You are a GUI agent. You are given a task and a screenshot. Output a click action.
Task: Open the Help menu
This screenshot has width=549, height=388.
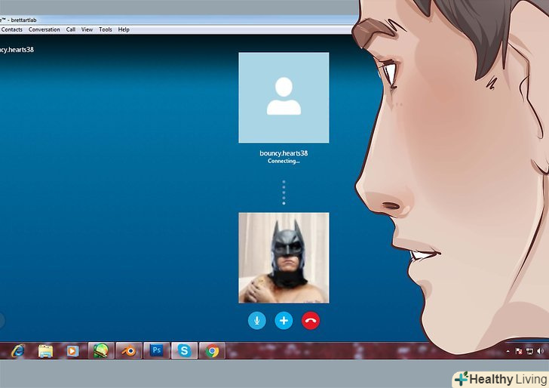click(x=124, y=29)
